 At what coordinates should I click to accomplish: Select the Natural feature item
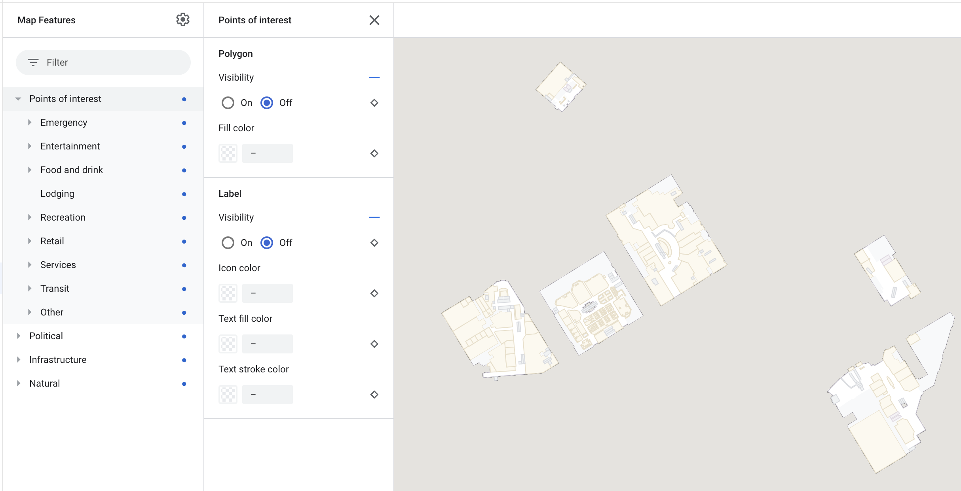click(x=45, y=383)
